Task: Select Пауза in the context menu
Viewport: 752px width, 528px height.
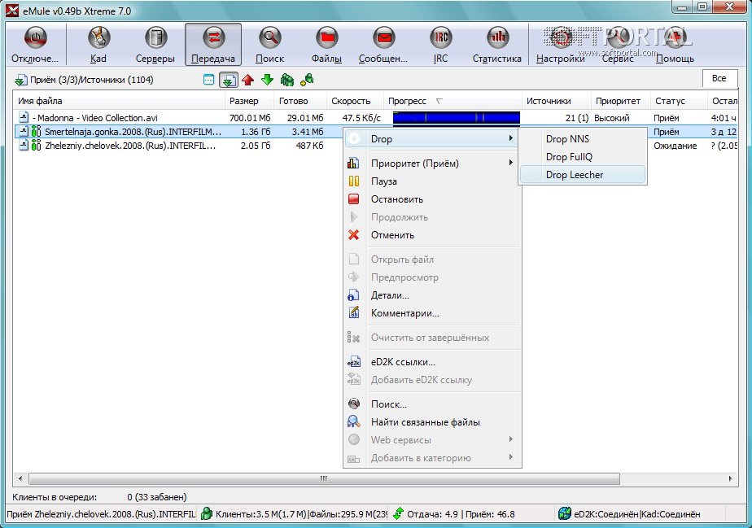Action: (432, 181)
